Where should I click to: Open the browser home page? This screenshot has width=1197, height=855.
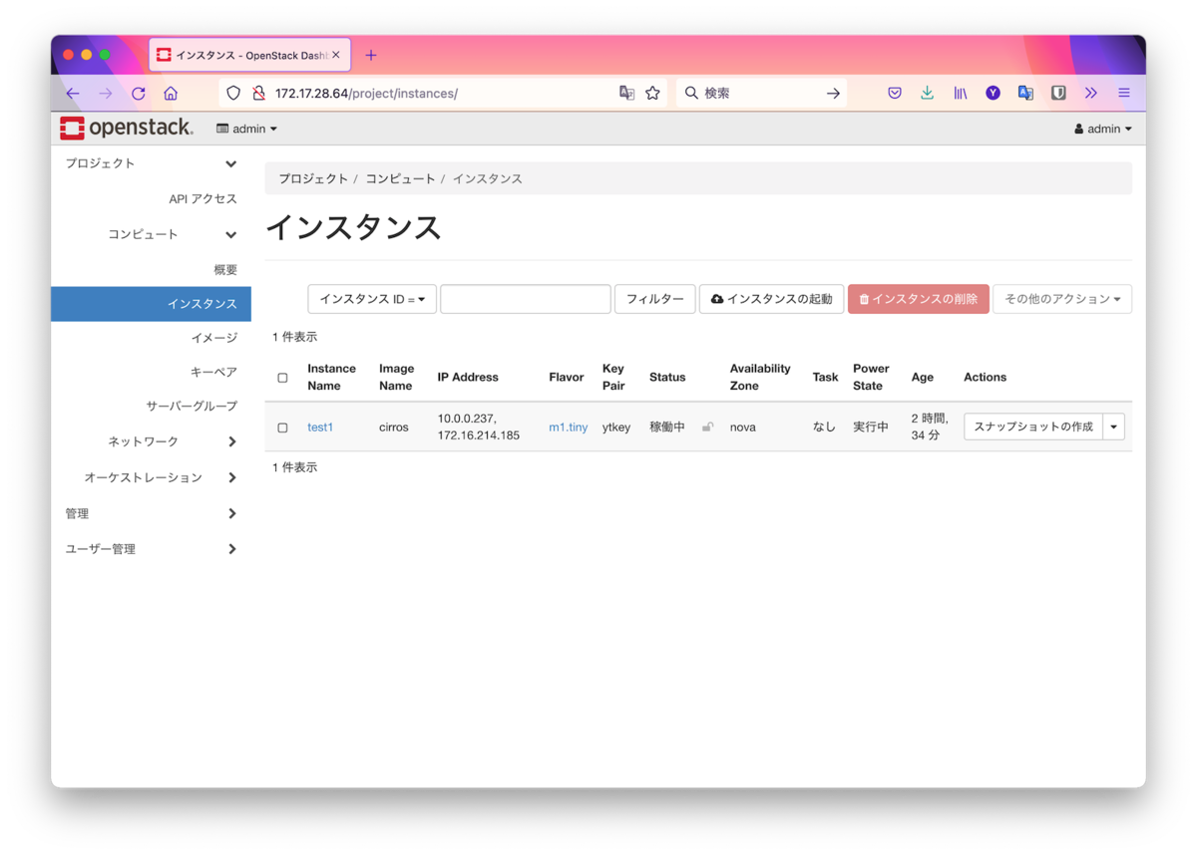click(x=171, y=93)
